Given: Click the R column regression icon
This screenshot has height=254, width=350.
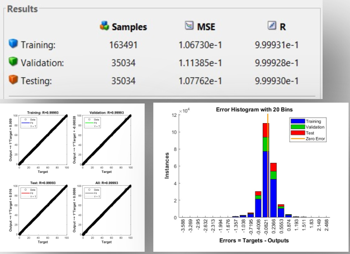Looking at the screenshot, I should pyautogui.click(x=272, y=25).
